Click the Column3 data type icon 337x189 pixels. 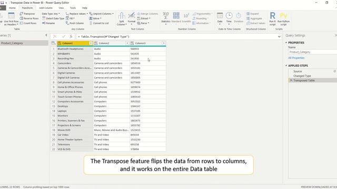132,43
